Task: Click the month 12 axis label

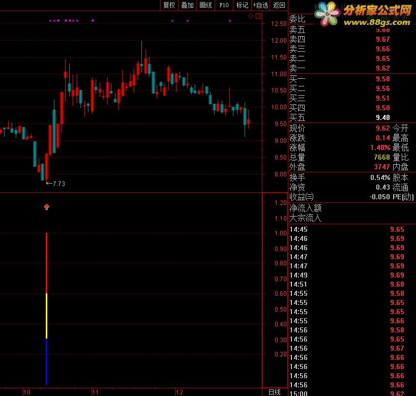Action: point(180,392)
